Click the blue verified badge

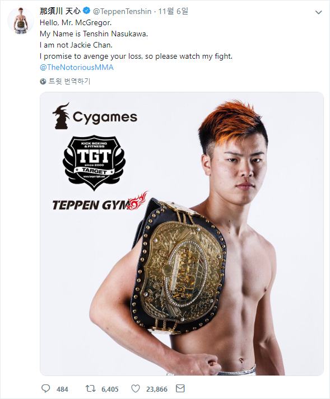tap(86, 11)
